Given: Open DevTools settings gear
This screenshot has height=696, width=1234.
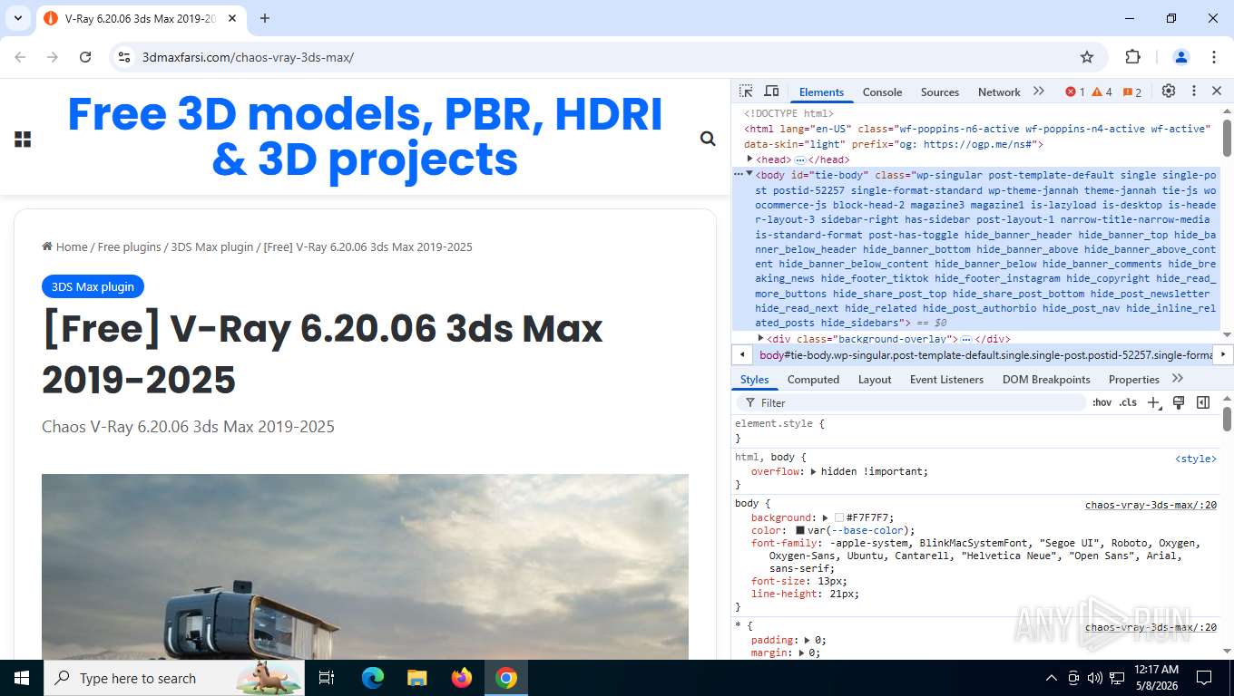Looking at the screenshot, I should [1169, 92].
